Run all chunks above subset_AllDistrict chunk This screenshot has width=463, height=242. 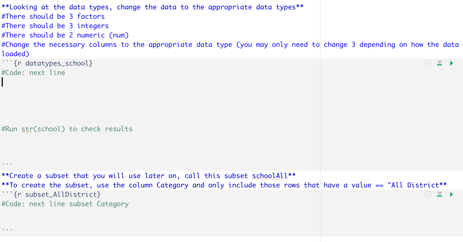[x=440, y=194]
